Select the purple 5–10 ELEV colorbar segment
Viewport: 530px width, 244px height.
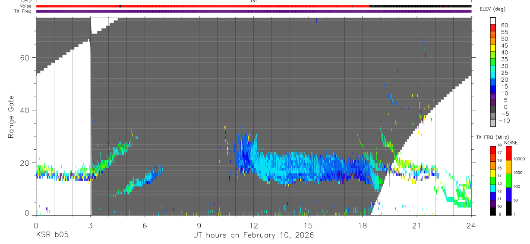[x=493, y=96]
